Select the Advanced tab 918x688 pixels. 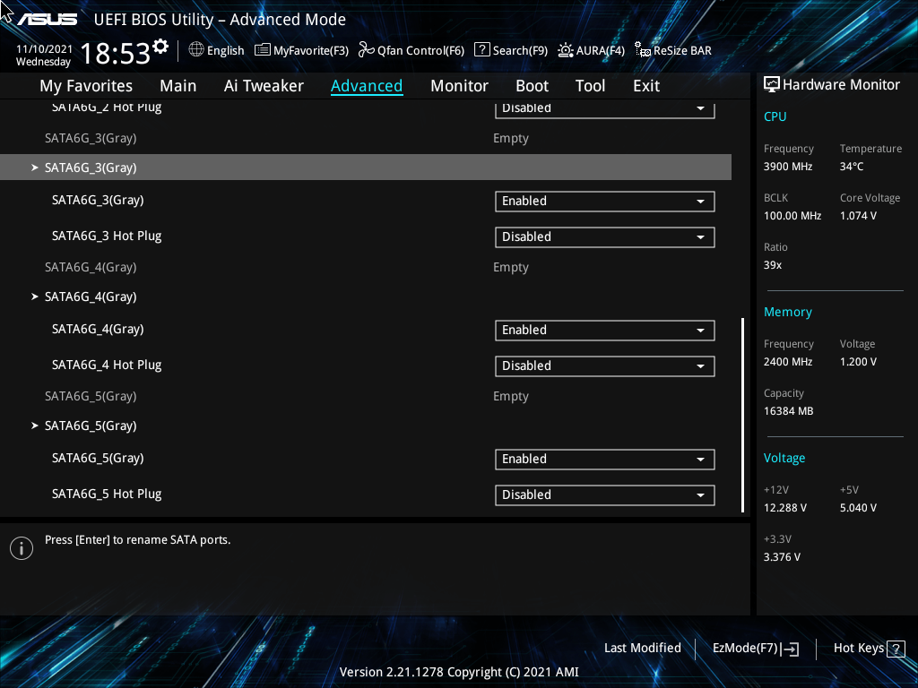pos(367,86)
